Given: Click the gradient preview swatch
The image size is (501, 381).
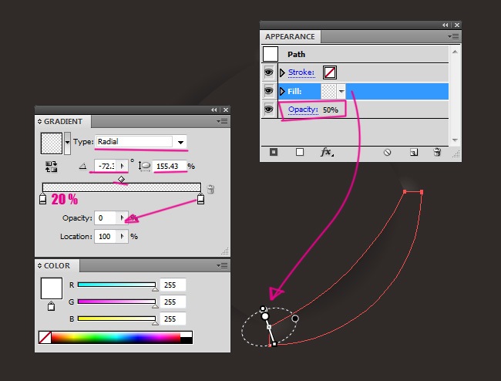Looking at the screenshot, I should (x=52, y=143).
